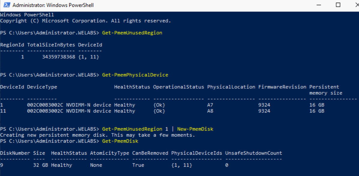The width and height of the screenshot is (359, 176).
Task: Click the CanBeRemoved value True
Action: pyautogui.click(x=138, y=165)
